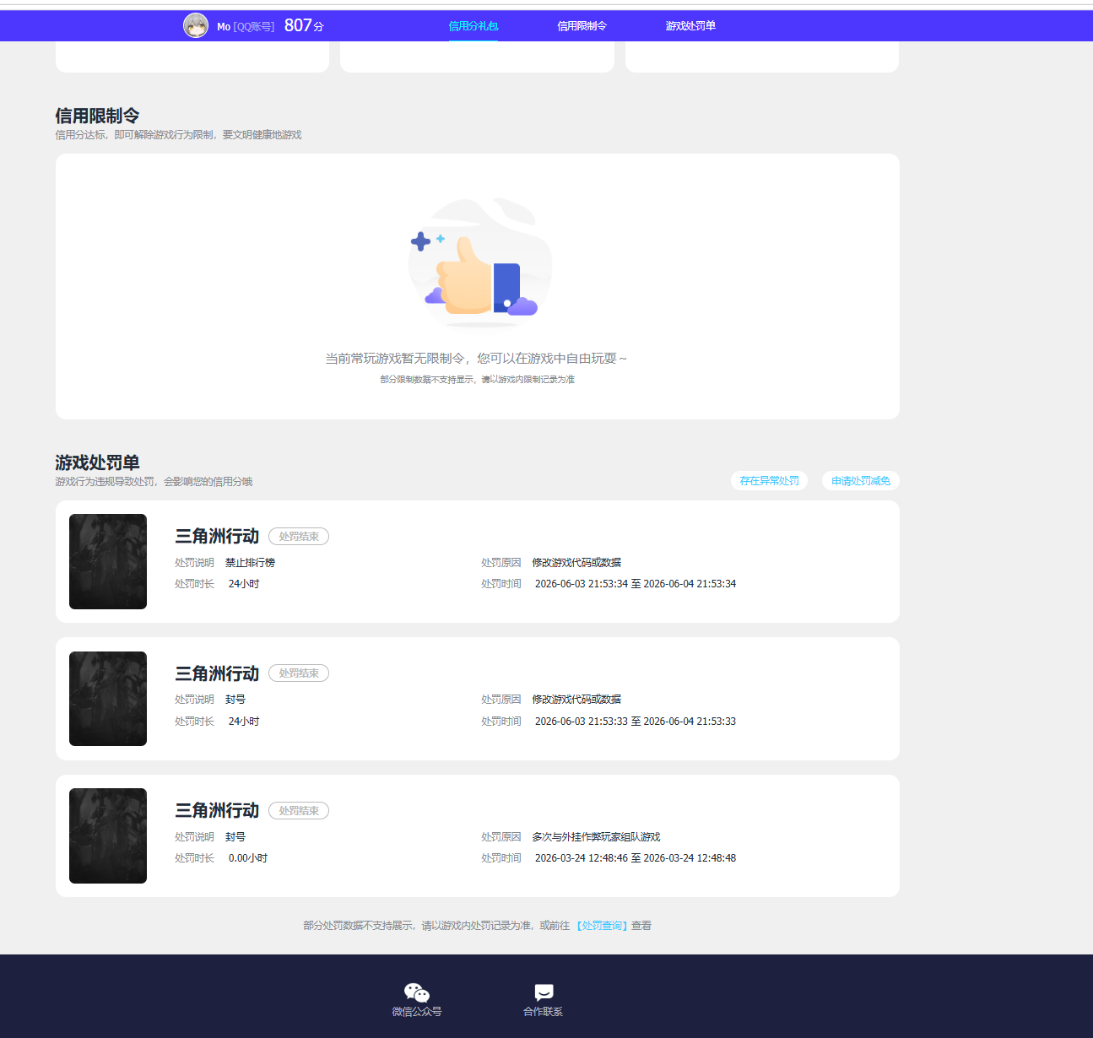Click the 信用限制令 section heading
This screenshot has height=1038, width=1093.
click(x=97, y=116)
